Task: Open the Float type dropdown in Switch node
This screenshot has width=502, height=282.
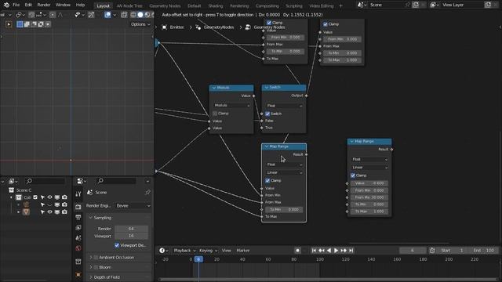Action: point(284,106)
